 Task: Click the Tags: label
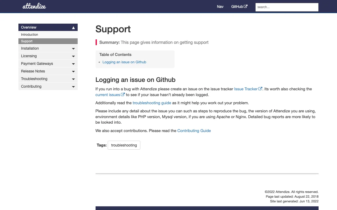coord(102,145)
